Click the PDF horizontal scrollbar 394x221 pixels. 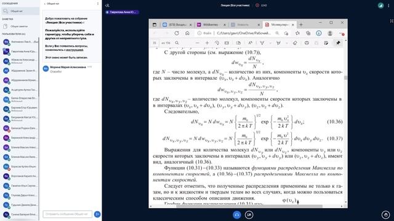tap(249, 206)
